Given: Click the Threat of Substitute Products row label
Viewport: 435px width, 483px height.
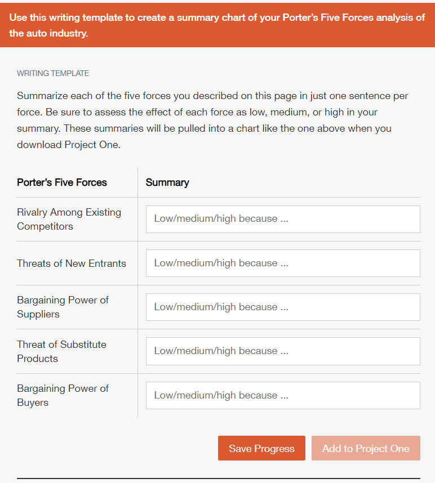Looking at the screenshot, I should [x=62, y=351].
